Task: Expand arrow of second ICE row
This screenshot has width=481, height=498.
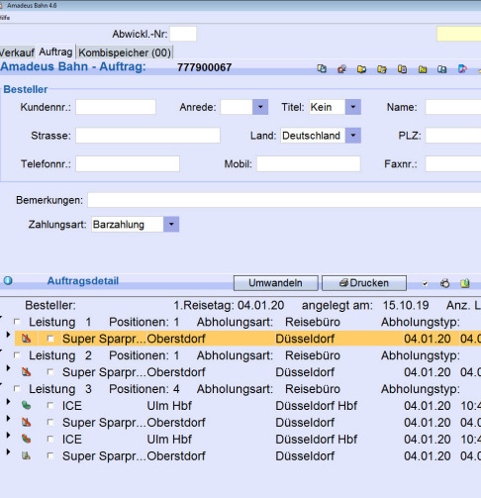Action: [8, 435]
